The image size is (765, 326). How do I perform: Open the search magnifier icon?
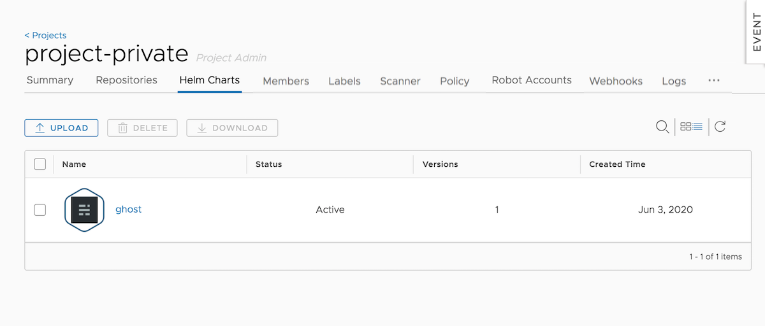pos(662,127)
